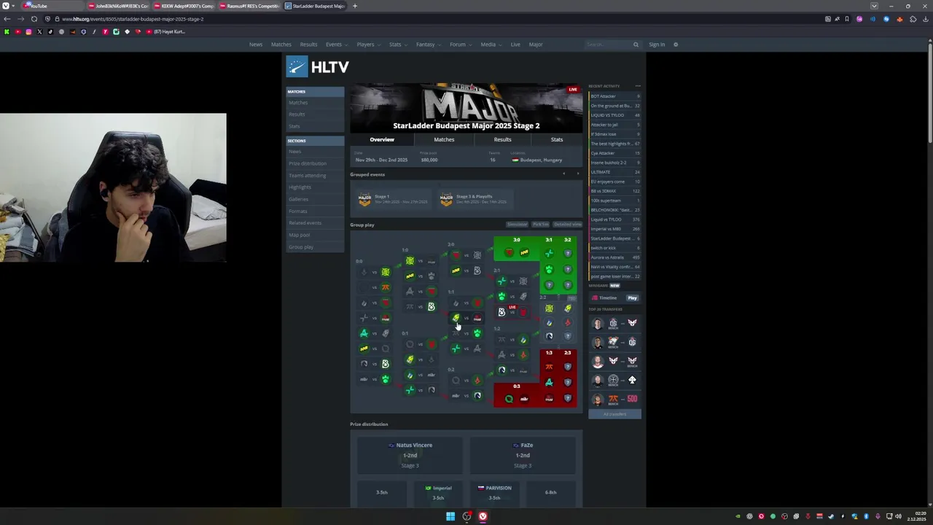This screenshot has width=933, height=525.
Task: Expand the Players dropdown menu
Action: click(367, 44)
